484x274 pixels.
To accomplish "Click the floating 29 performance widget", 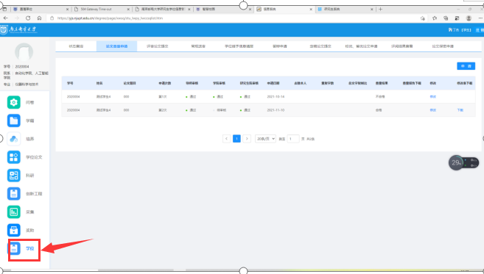I will coord(463,162).
